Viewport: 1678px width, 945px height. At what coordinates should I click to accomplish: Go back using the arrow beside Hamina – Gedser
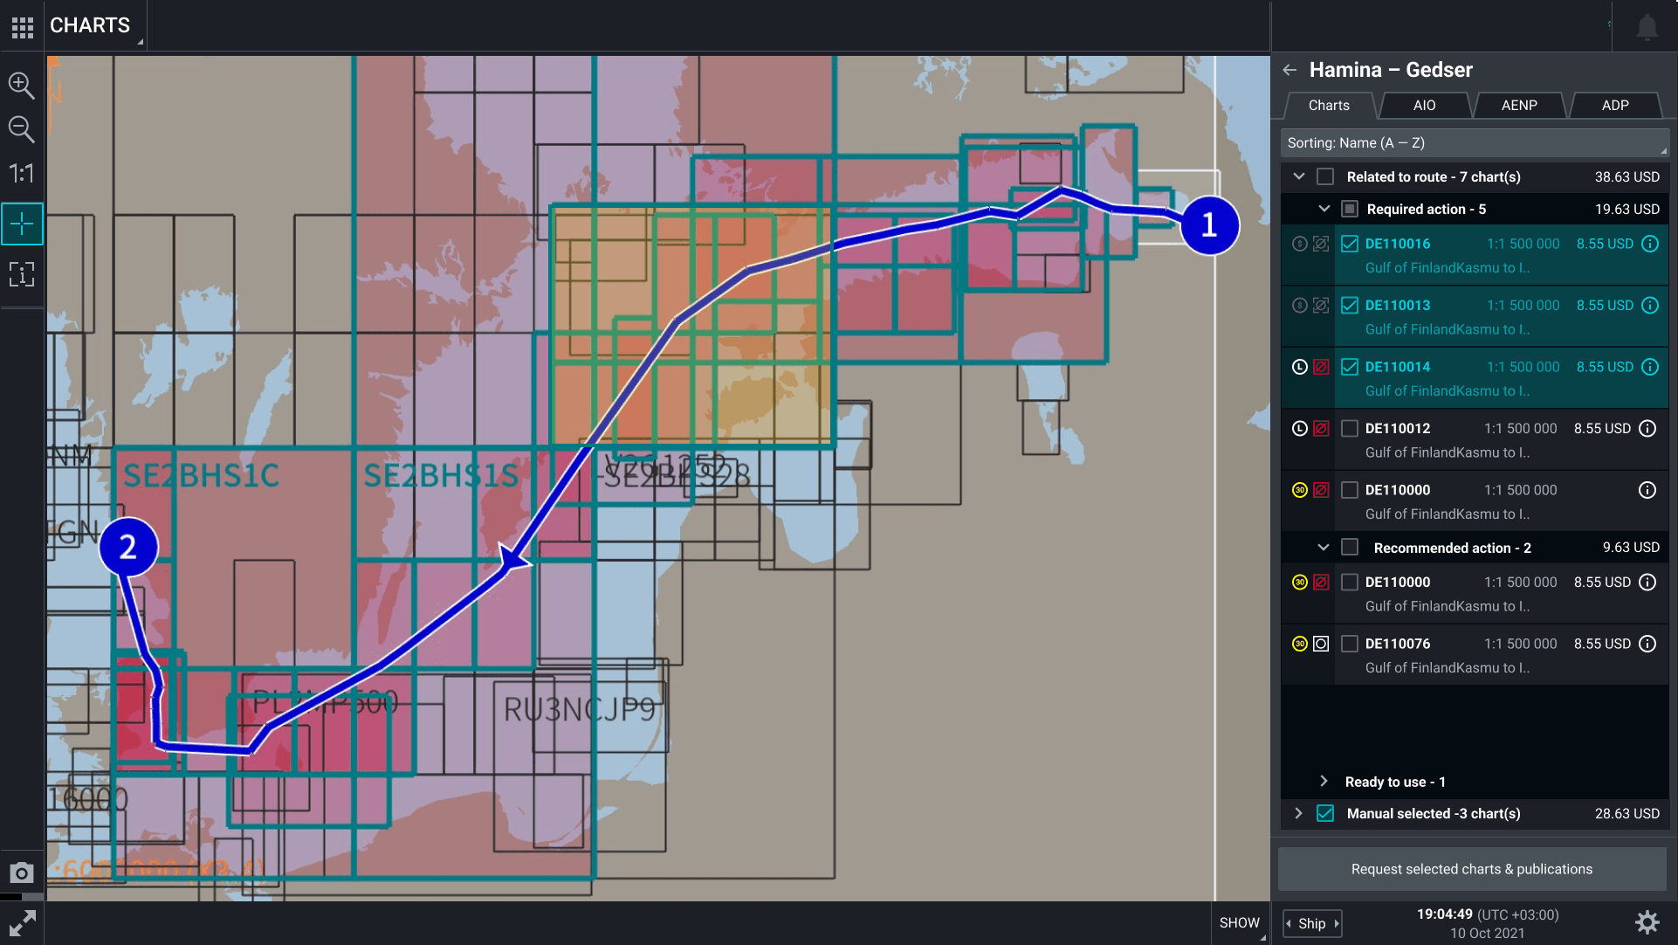click(x=1289, y=70)
